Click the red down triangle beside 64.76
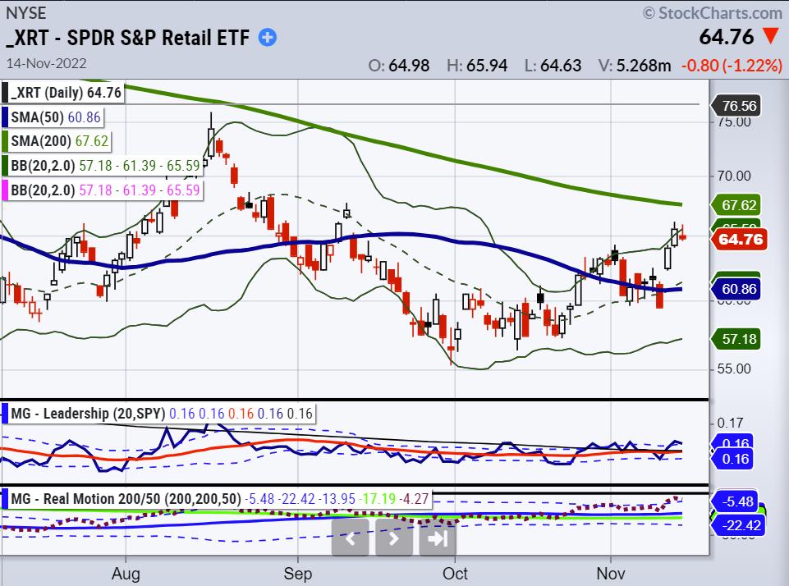Viewport: 789px width, 586px height. (772, 37)
